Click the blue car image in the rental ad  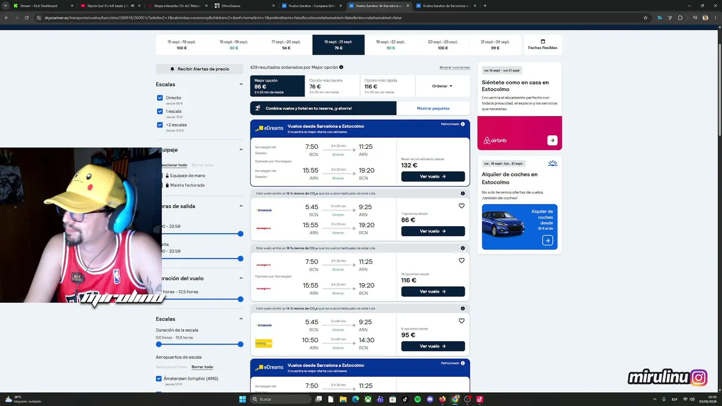[x=503, y=224]
